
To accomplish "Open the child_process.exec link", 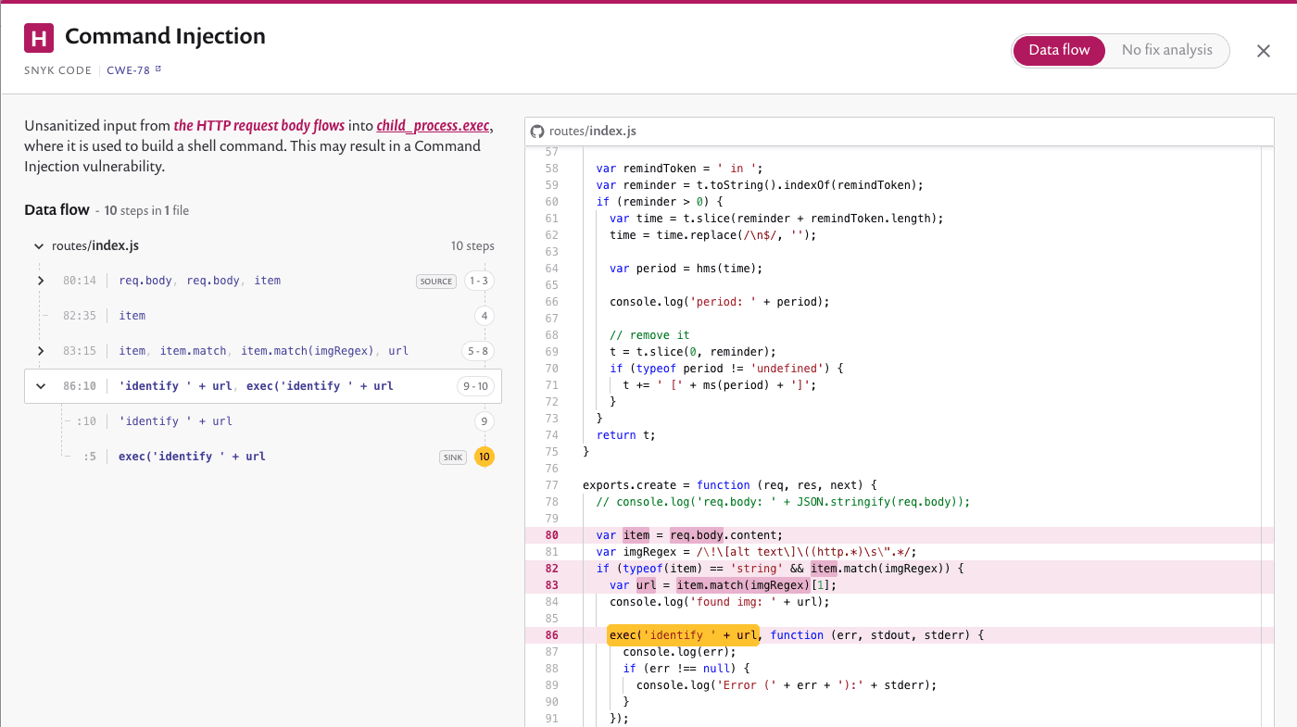I will click(x=433, y=125).
